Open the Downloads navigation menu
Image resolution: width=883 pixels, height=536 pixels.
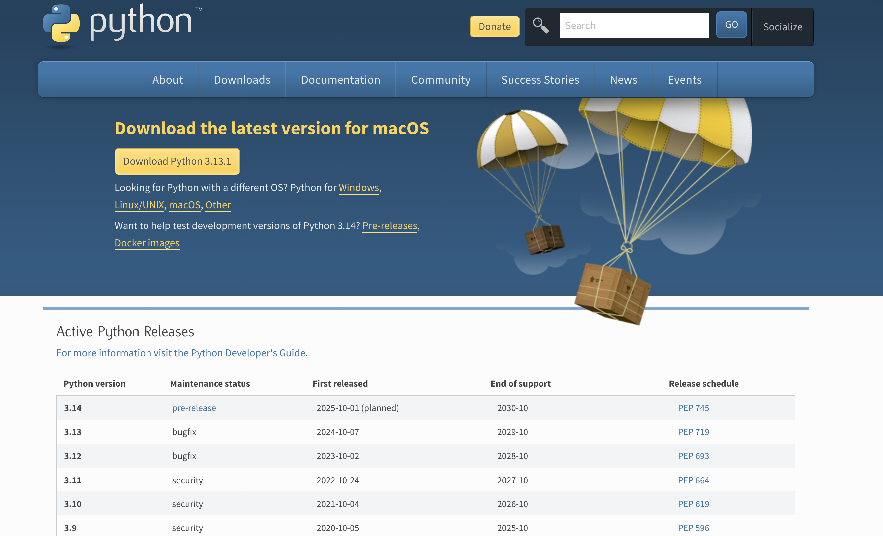[242, 80]
